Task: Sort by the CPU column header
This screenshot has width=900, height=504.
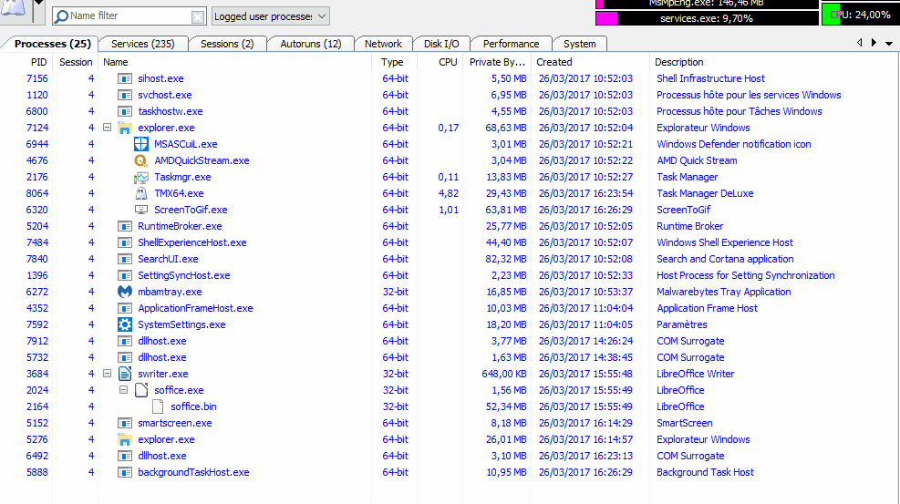Action: click(440, 62)
